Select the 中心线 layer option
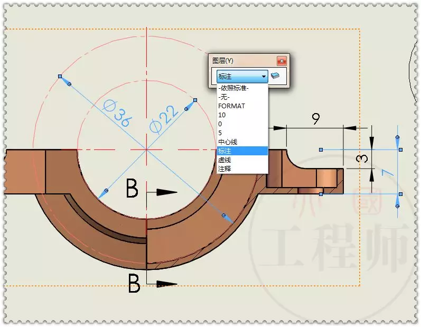Viewport: 421px width, 327px height. pos(242,142)
